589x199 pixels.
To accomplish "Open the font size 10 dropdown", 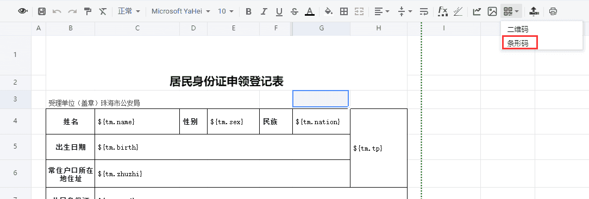I will pyautogui.click(x=225, y=11).
